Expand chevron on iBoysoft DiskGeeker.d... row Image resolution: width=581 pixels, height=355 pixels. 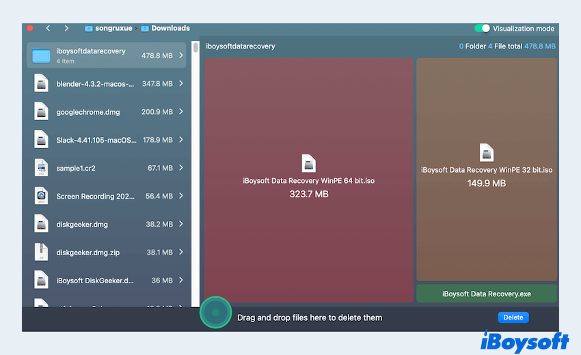181,280
